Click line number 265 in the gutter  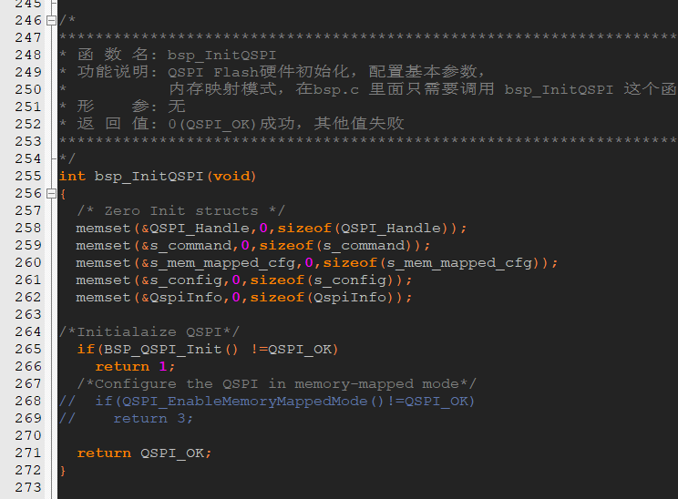point(28,349)
